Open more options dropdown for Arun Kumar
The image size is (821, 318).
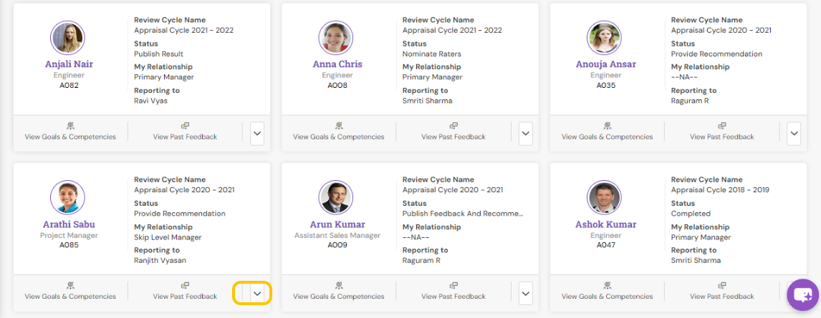pos(526,292)
